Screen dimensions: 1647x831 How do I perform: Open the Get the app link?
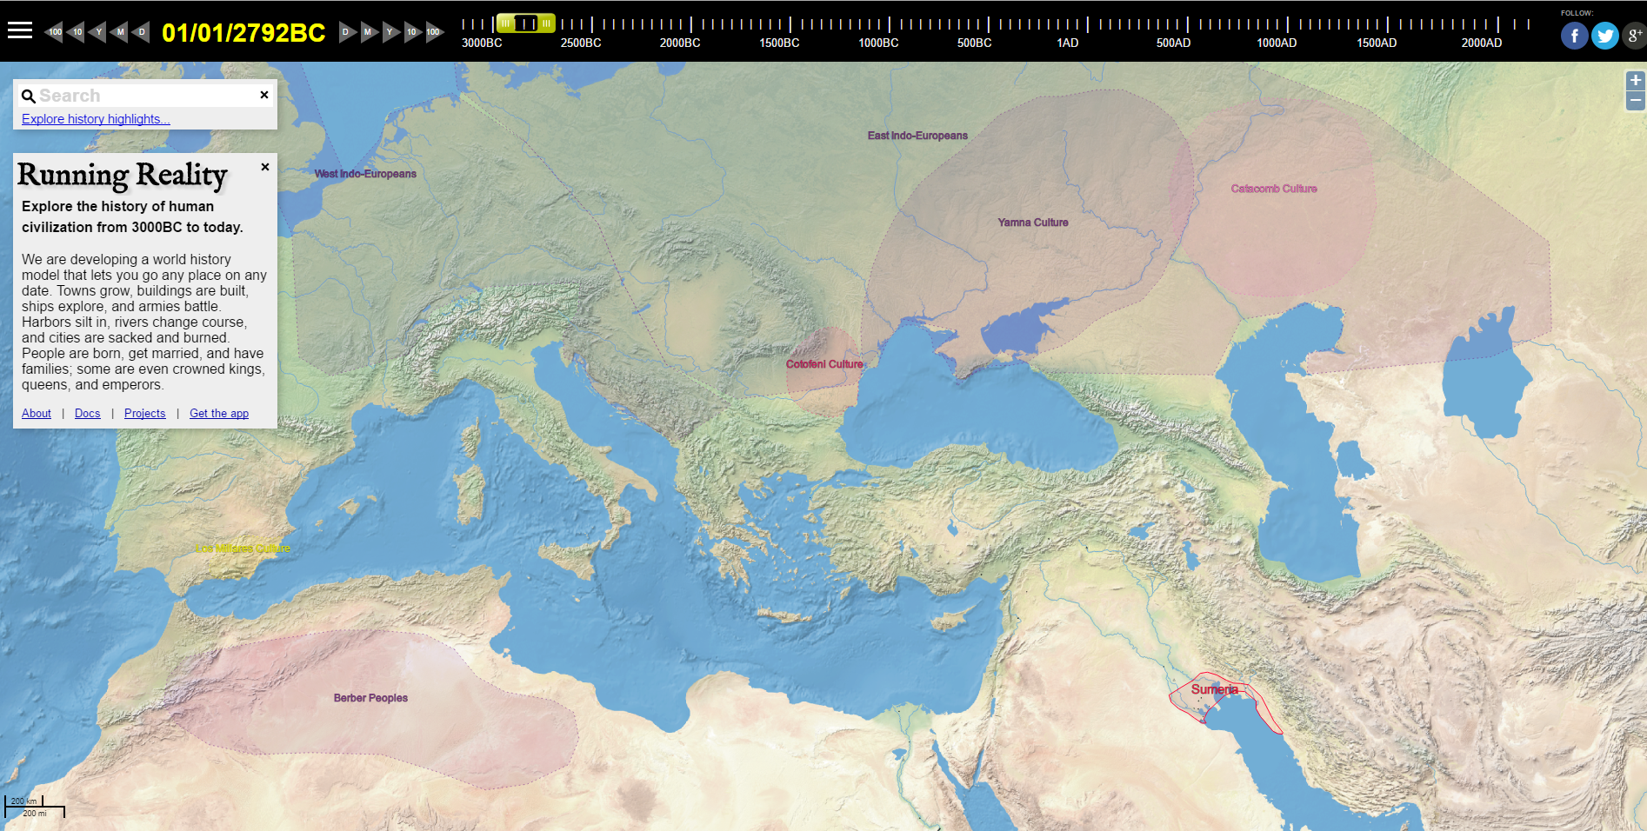(219, 414)
